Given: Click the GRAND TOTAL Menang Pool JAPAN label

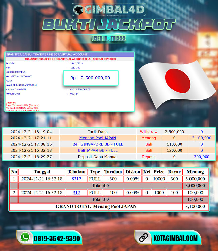Looking at the screenshot, I should pyautogui.click(x=96, y=207).
